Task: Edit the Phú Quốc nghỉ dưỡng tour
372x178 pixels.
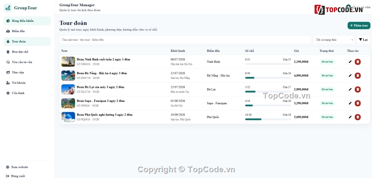Action: tap(350, 117)
